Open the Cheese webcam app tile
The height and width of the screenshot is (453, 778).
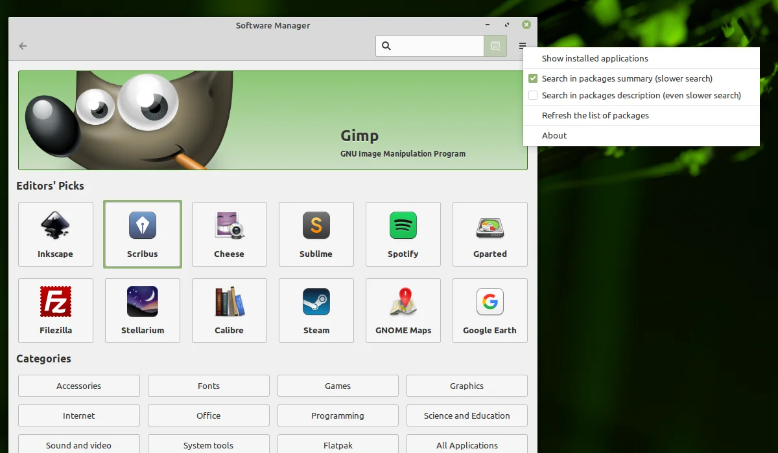pyautogui.click(x=230, y=234)
